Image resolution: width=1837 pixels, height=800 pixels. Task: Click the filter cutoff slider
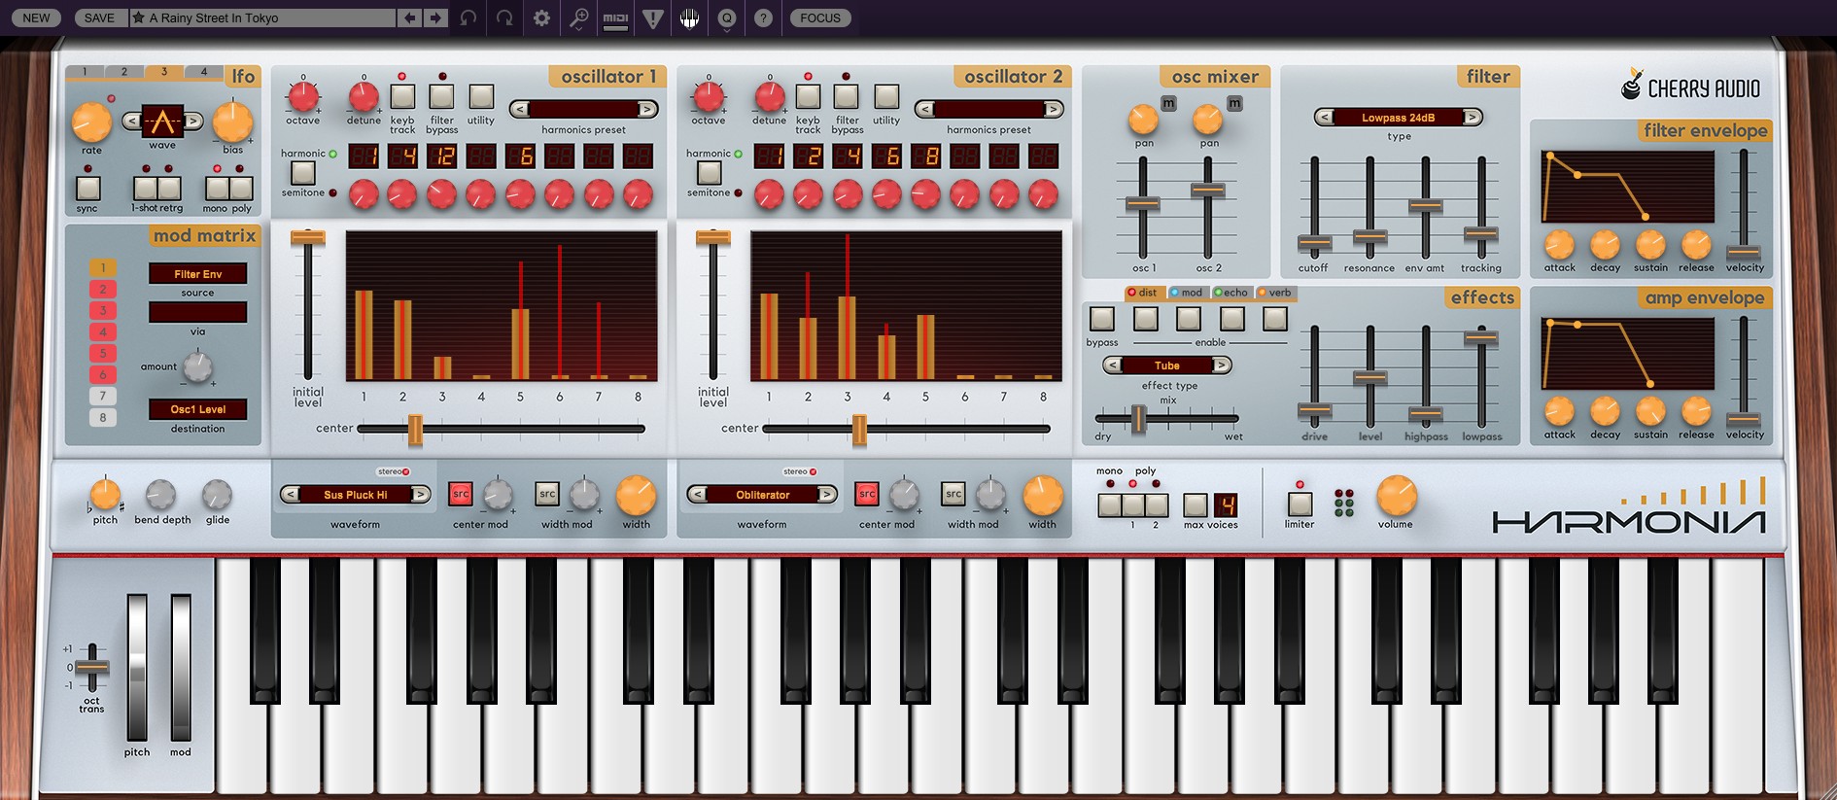(1314, 242)
